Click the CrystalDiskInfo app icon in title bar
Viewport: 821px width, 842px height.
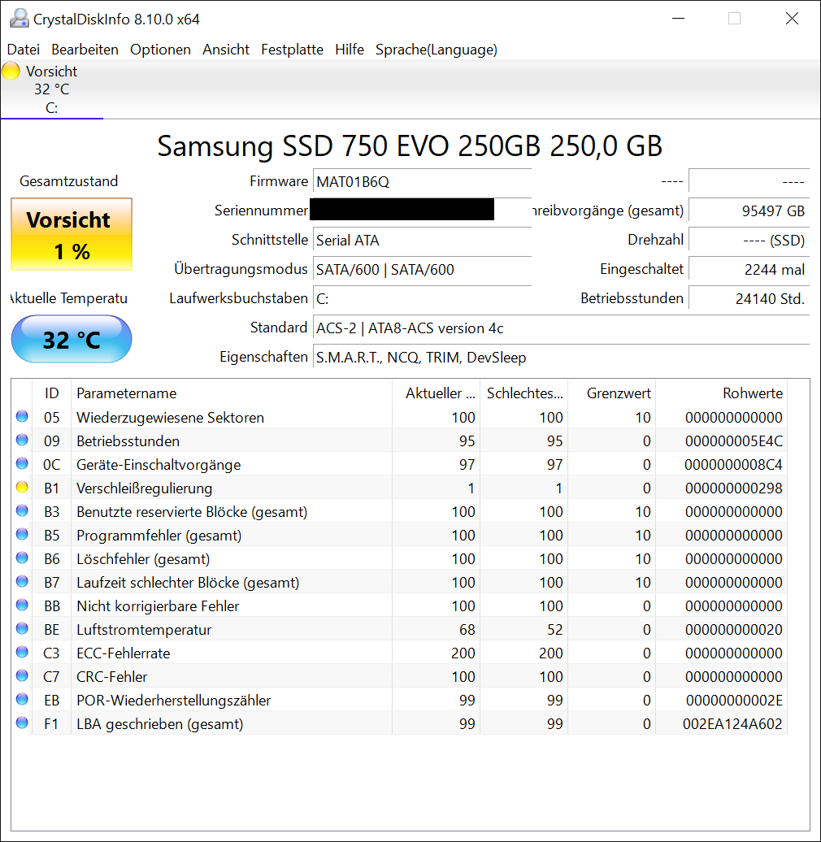(x=20, y=19)
